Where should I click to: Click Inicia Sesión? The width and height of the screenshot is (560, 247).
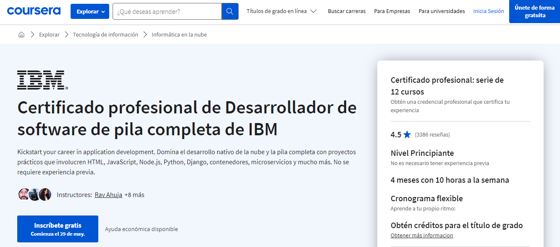(x=488, y=11)
